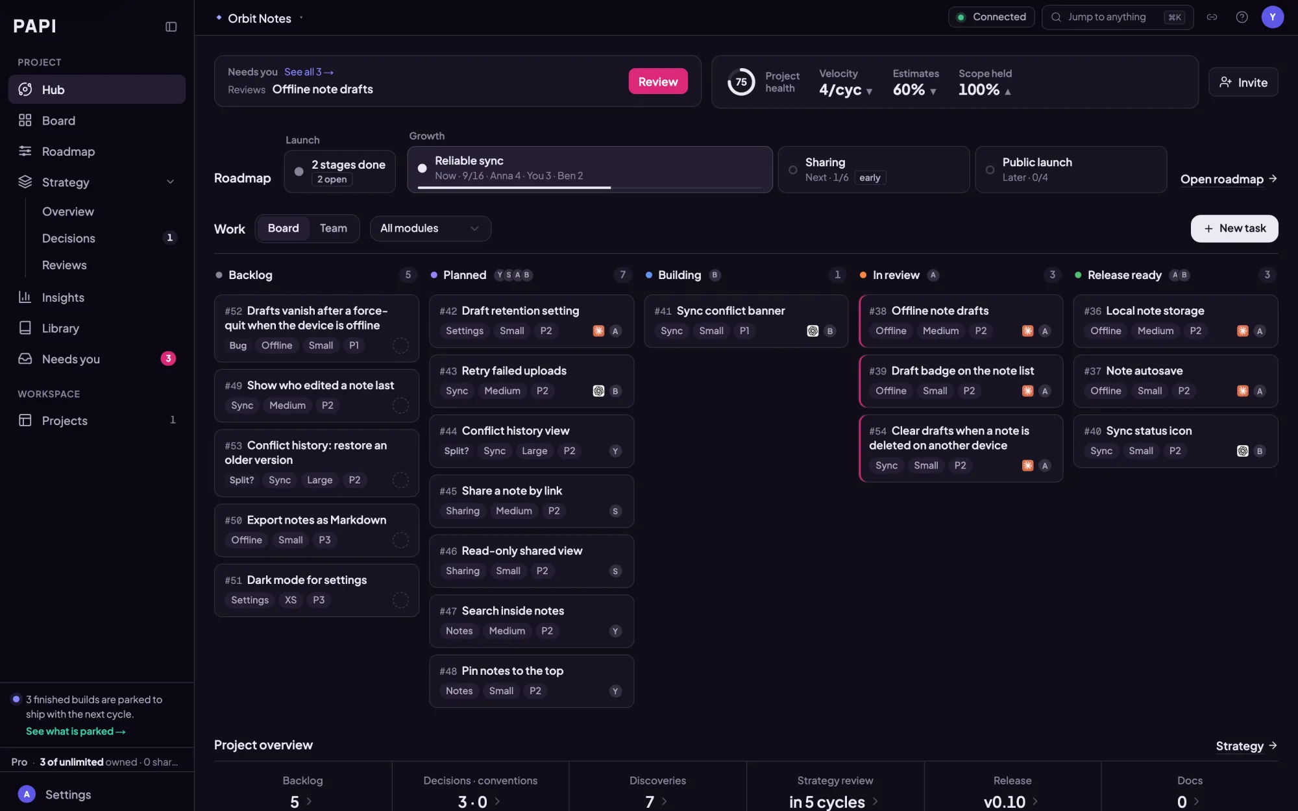The height and width of the screenshot is (811, 1298).
Task: Open the help question mark icon
Action: [1242, 18]
